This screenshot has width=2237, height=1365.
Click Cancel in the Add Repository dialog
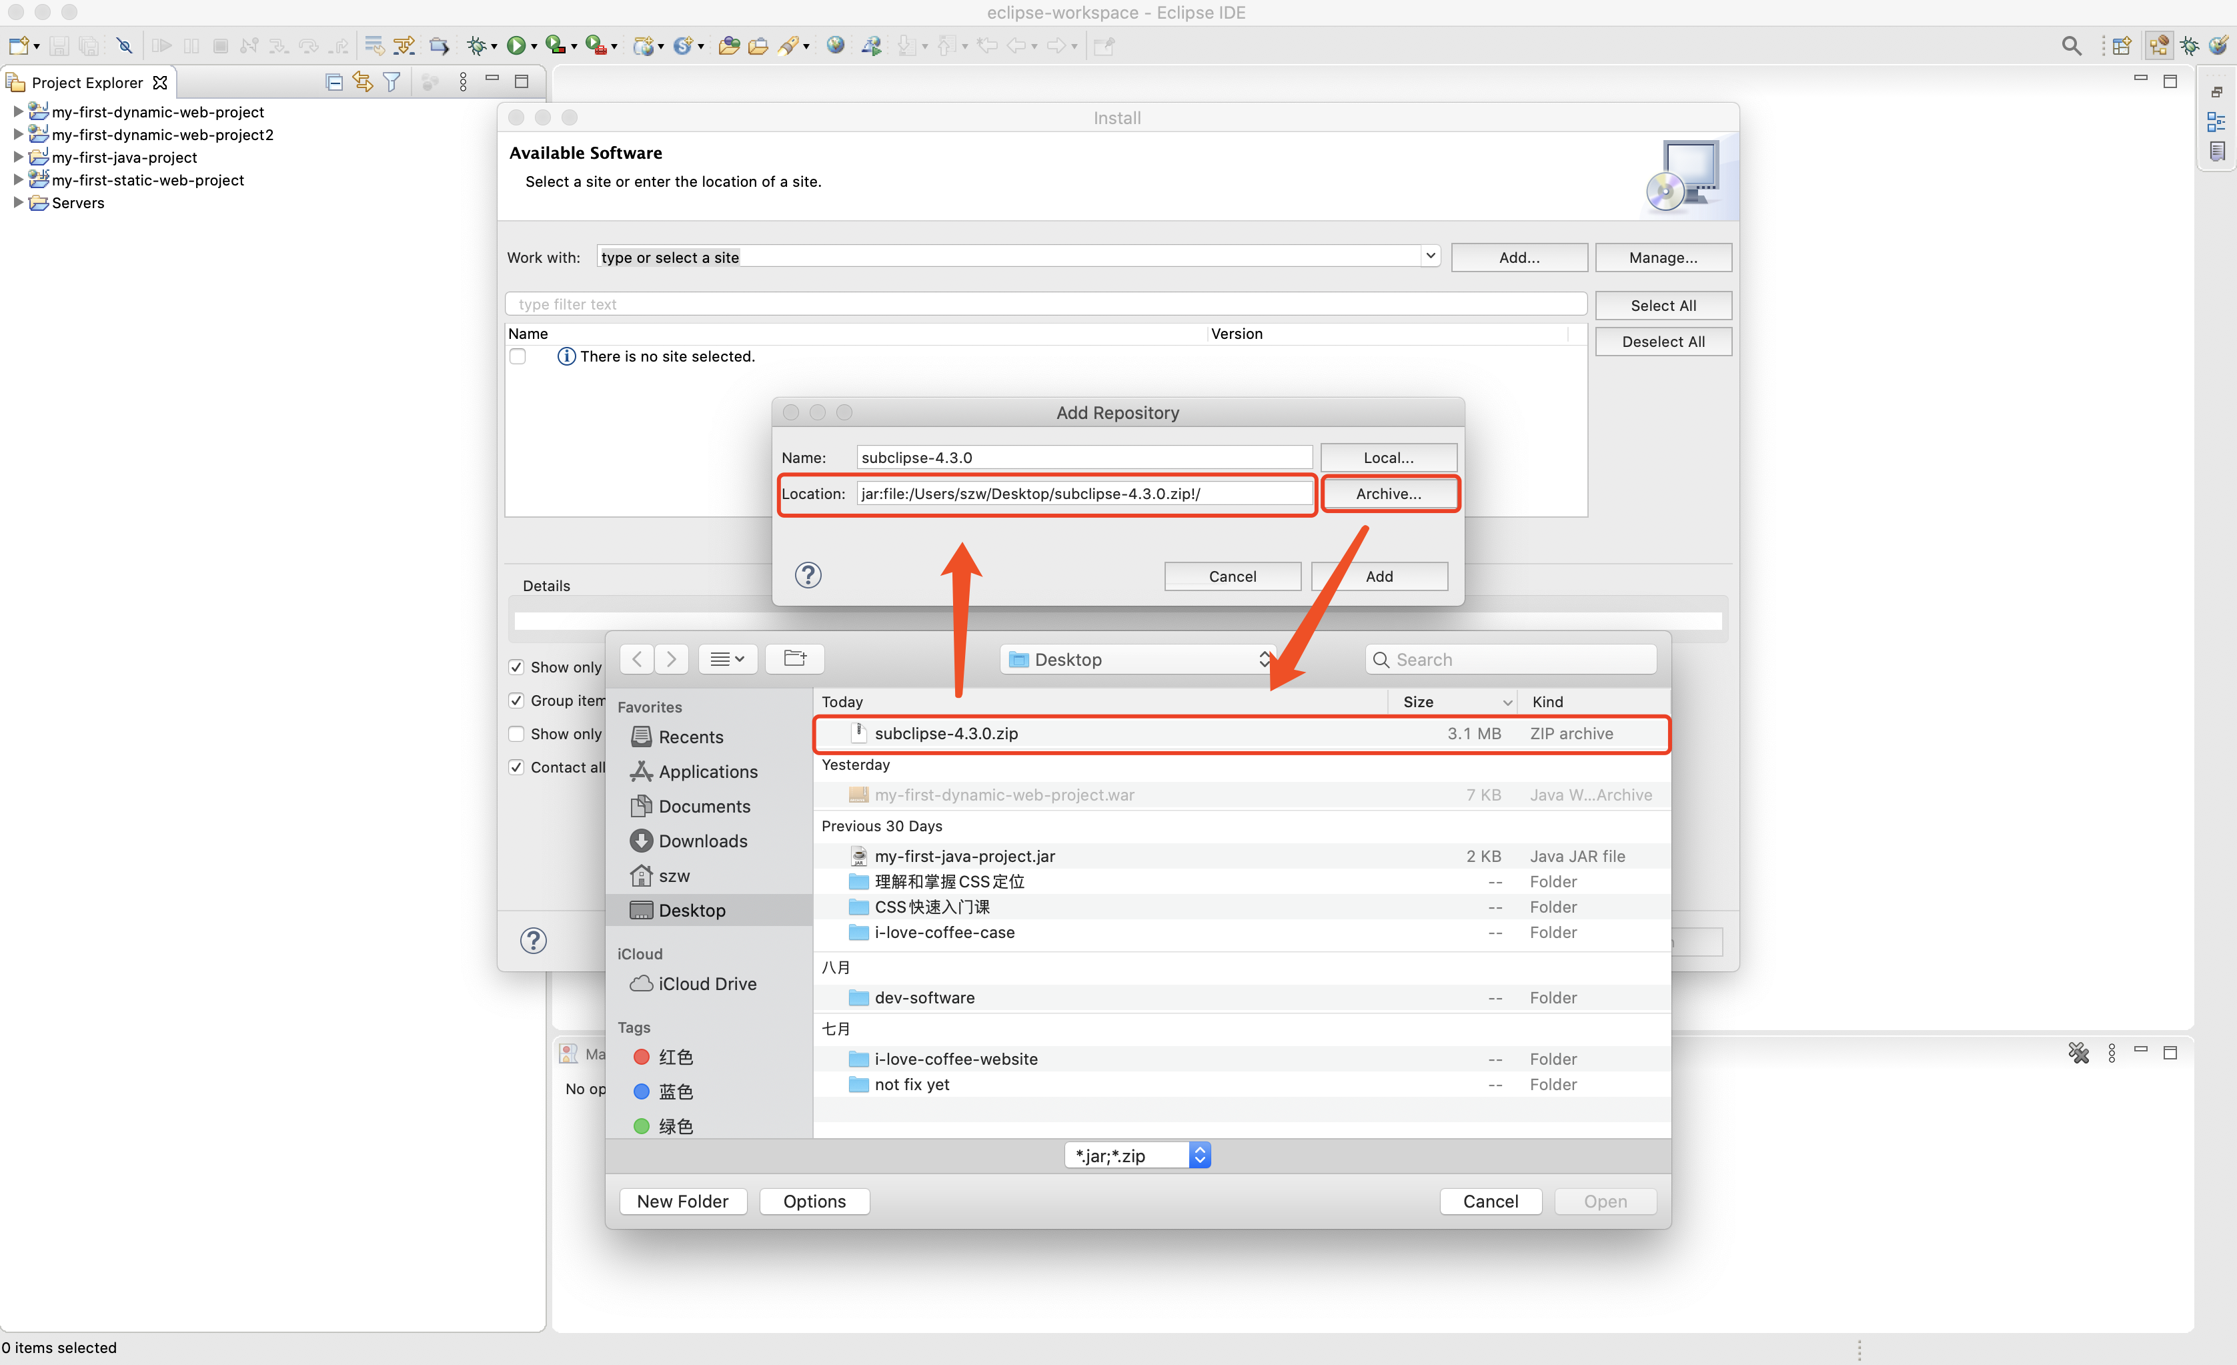[1232, 576]
